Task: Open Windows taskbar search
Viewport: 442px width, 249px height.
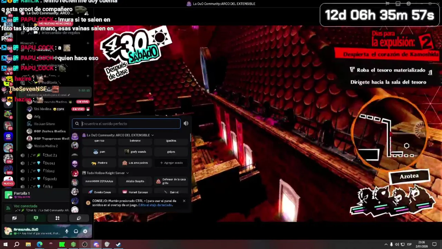Action: [17, 245]
